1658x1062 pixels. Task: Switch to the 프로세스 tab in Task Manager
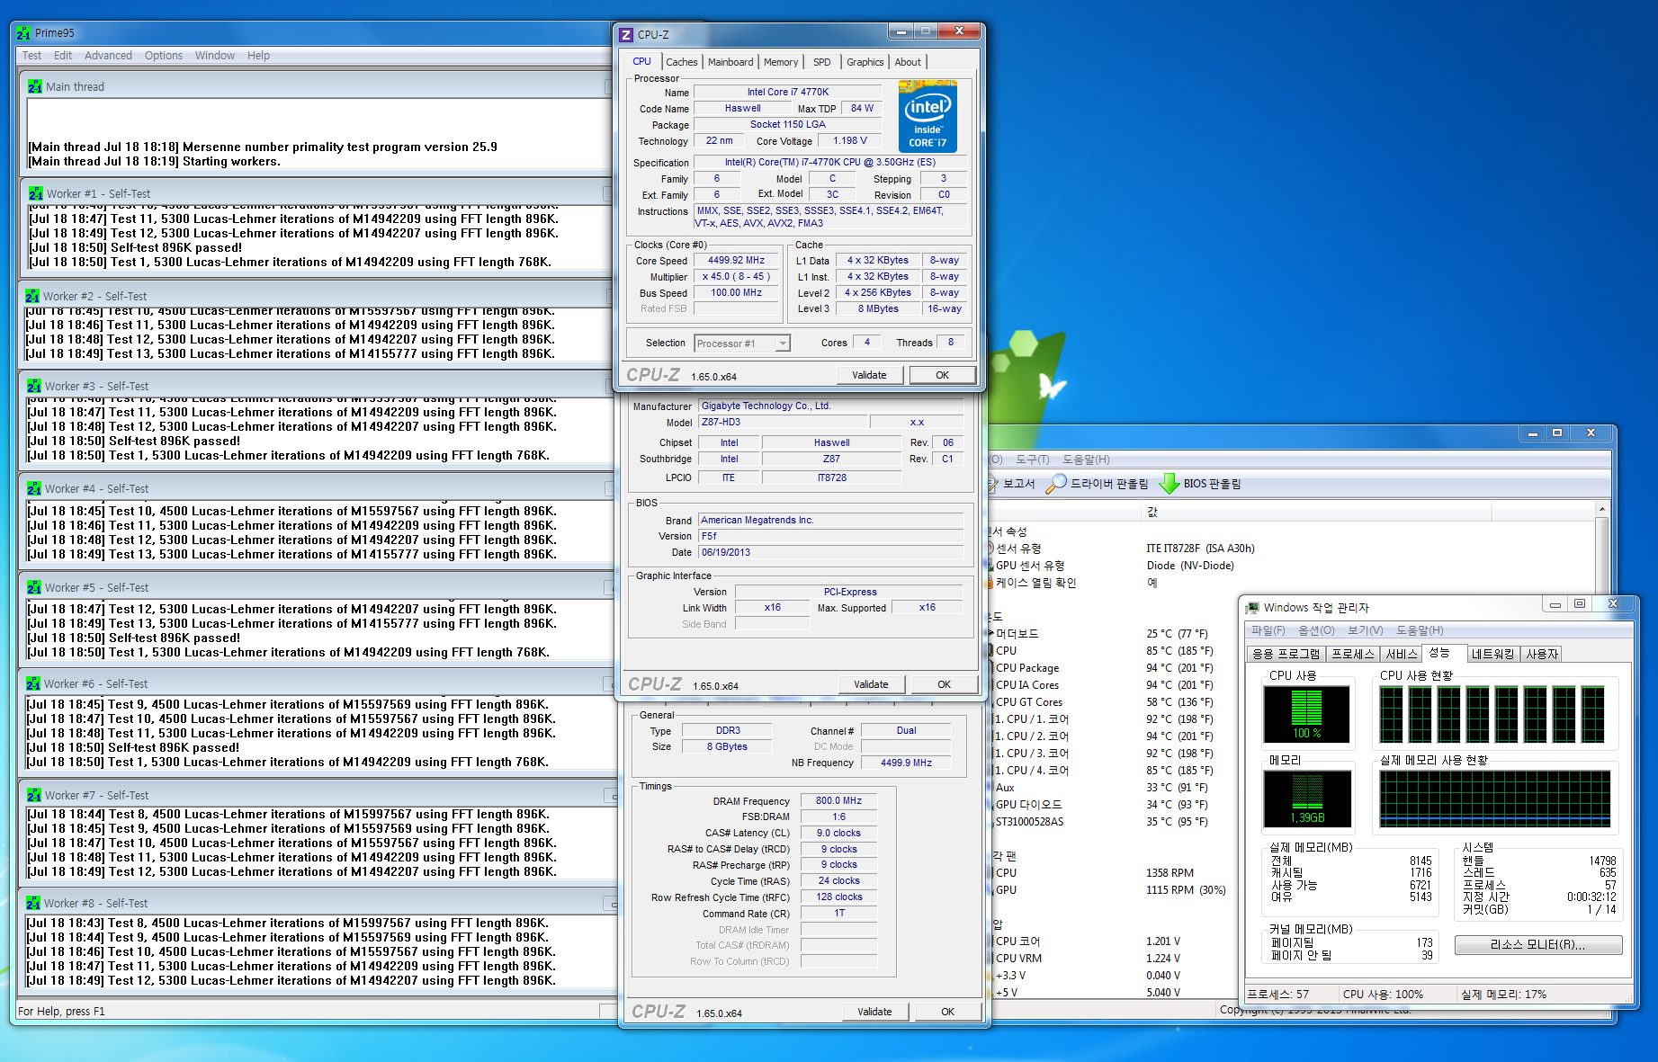1353,654
